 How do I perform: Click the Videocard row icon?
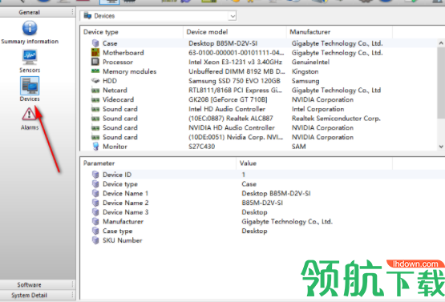pos(95,100)
